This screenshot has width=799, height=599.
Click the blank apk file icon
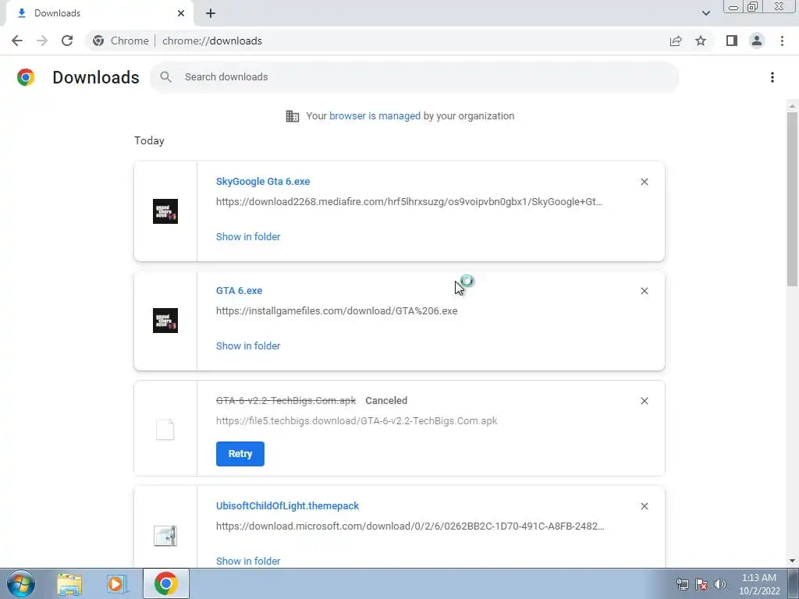(165, 430)
